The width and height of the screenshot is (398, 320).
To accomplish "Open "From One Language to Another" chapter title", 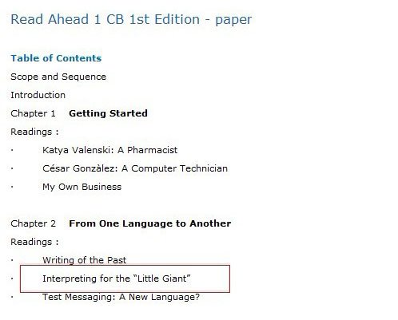I will 150,223.
